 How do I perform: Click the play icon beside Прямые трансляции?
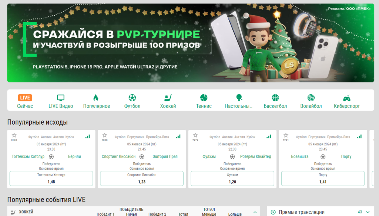pos(273,212)
